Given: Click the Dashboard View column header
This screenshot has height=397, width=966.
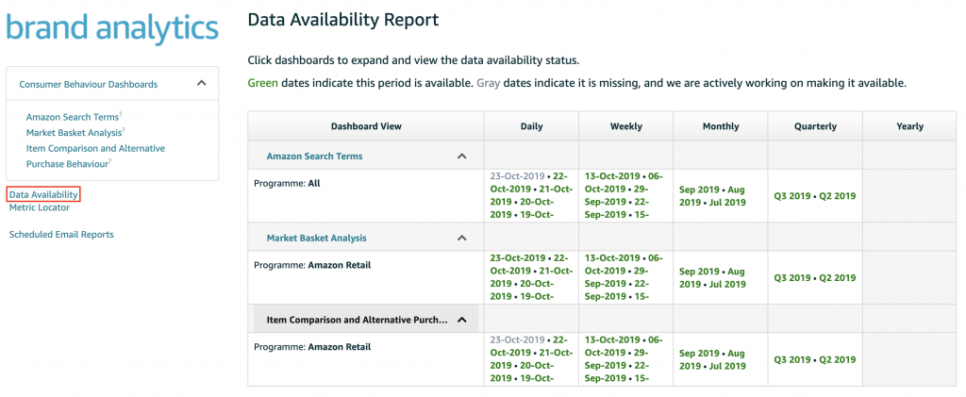Looking at the screenshot, I should (x=366, y=126).
